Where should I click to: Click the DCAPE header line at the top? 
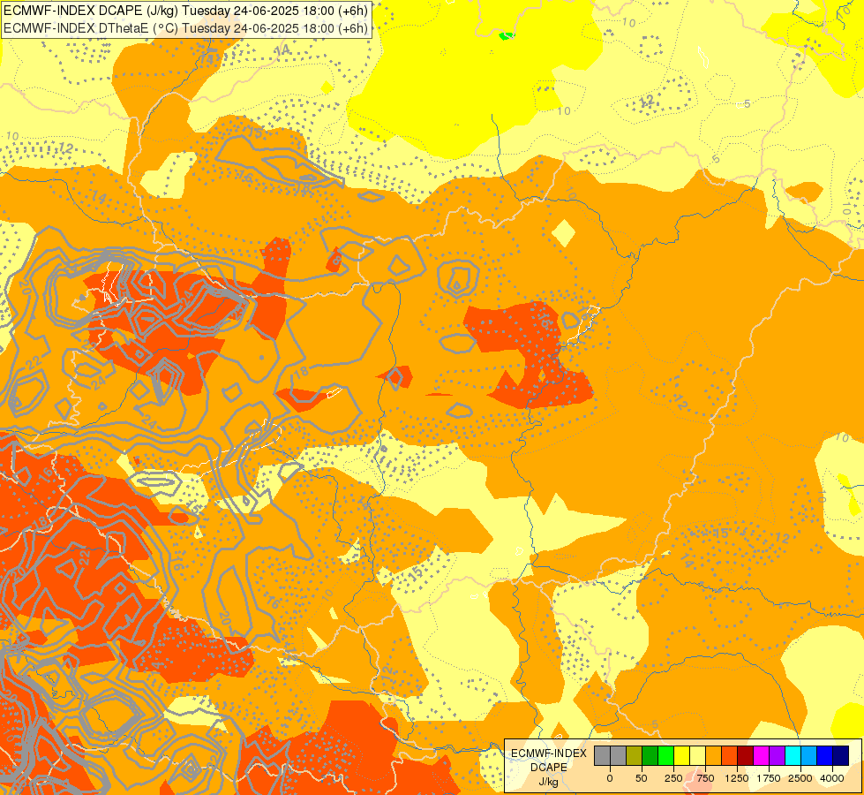[185, 11]
